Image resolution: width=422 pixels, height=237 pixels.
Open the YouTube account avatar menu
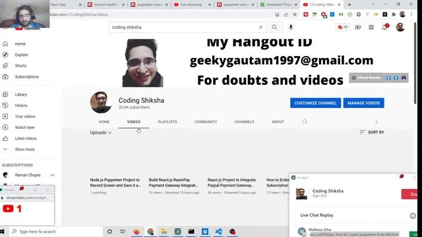coord(400,27)
